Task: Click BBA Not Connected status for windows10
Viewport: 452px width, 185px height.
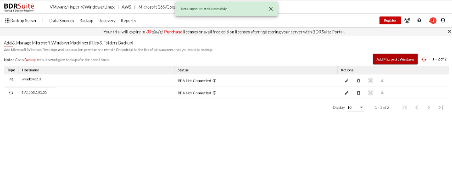Action: click(194, 81)
